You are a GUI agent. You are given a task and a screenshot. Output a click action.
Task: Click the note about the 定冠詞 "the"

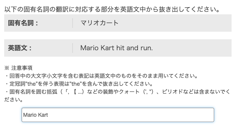point(78,84)
